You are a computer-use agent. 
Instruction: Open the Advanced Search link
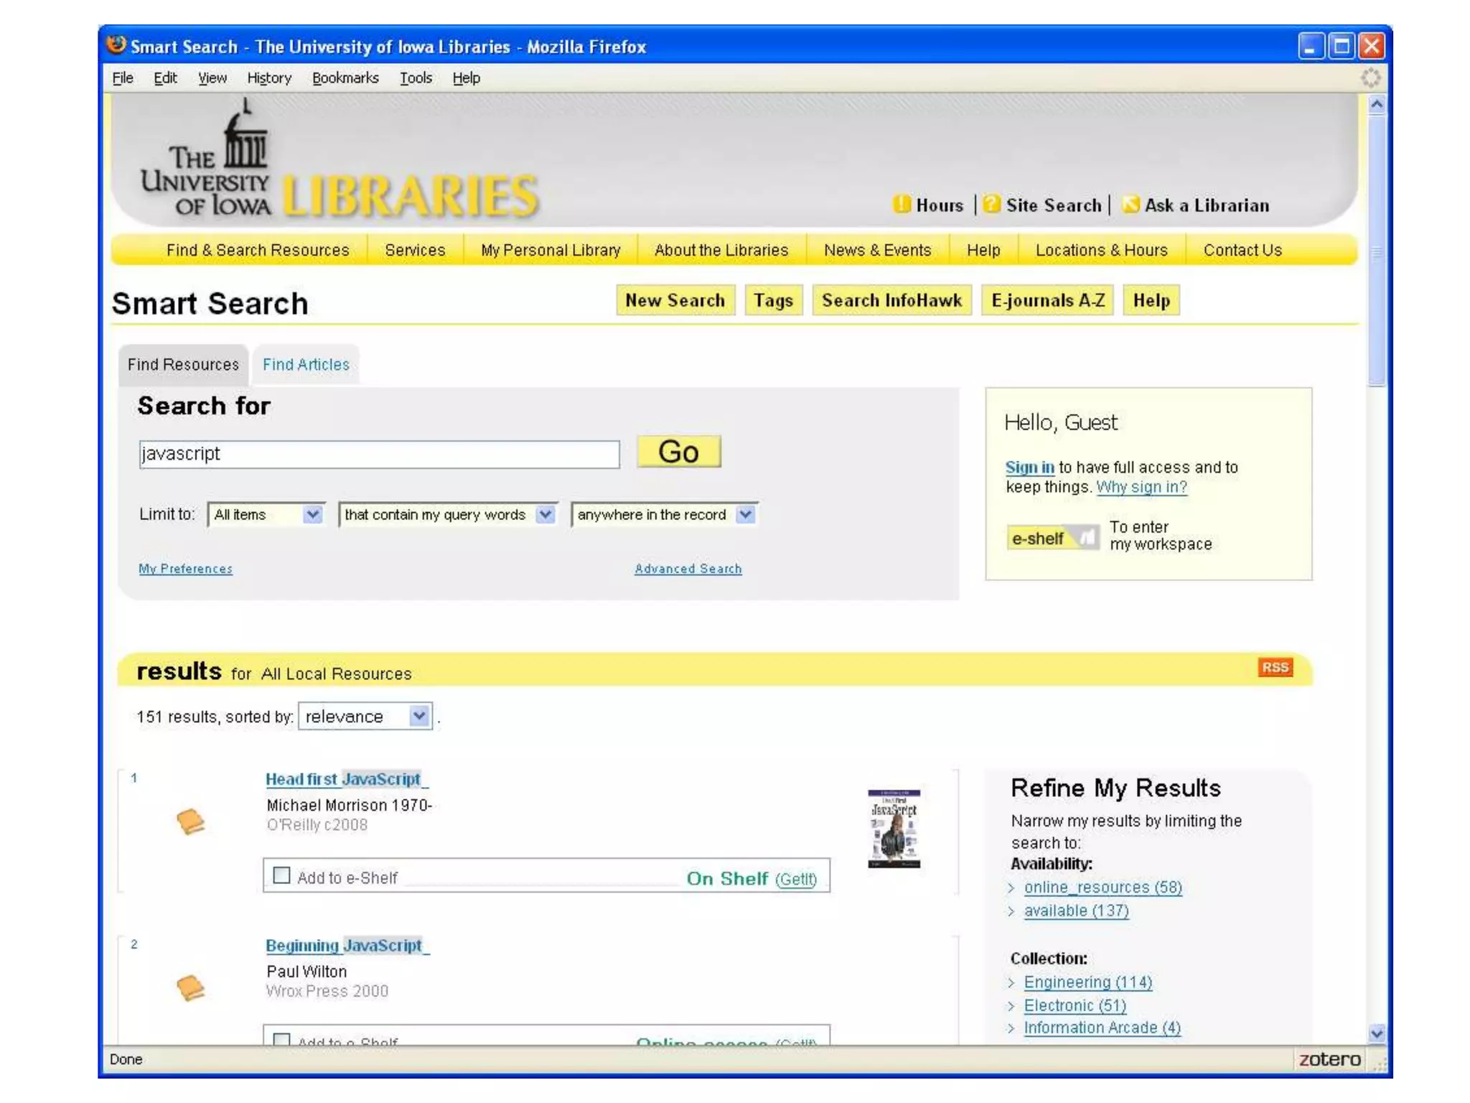tap(688, 569)
